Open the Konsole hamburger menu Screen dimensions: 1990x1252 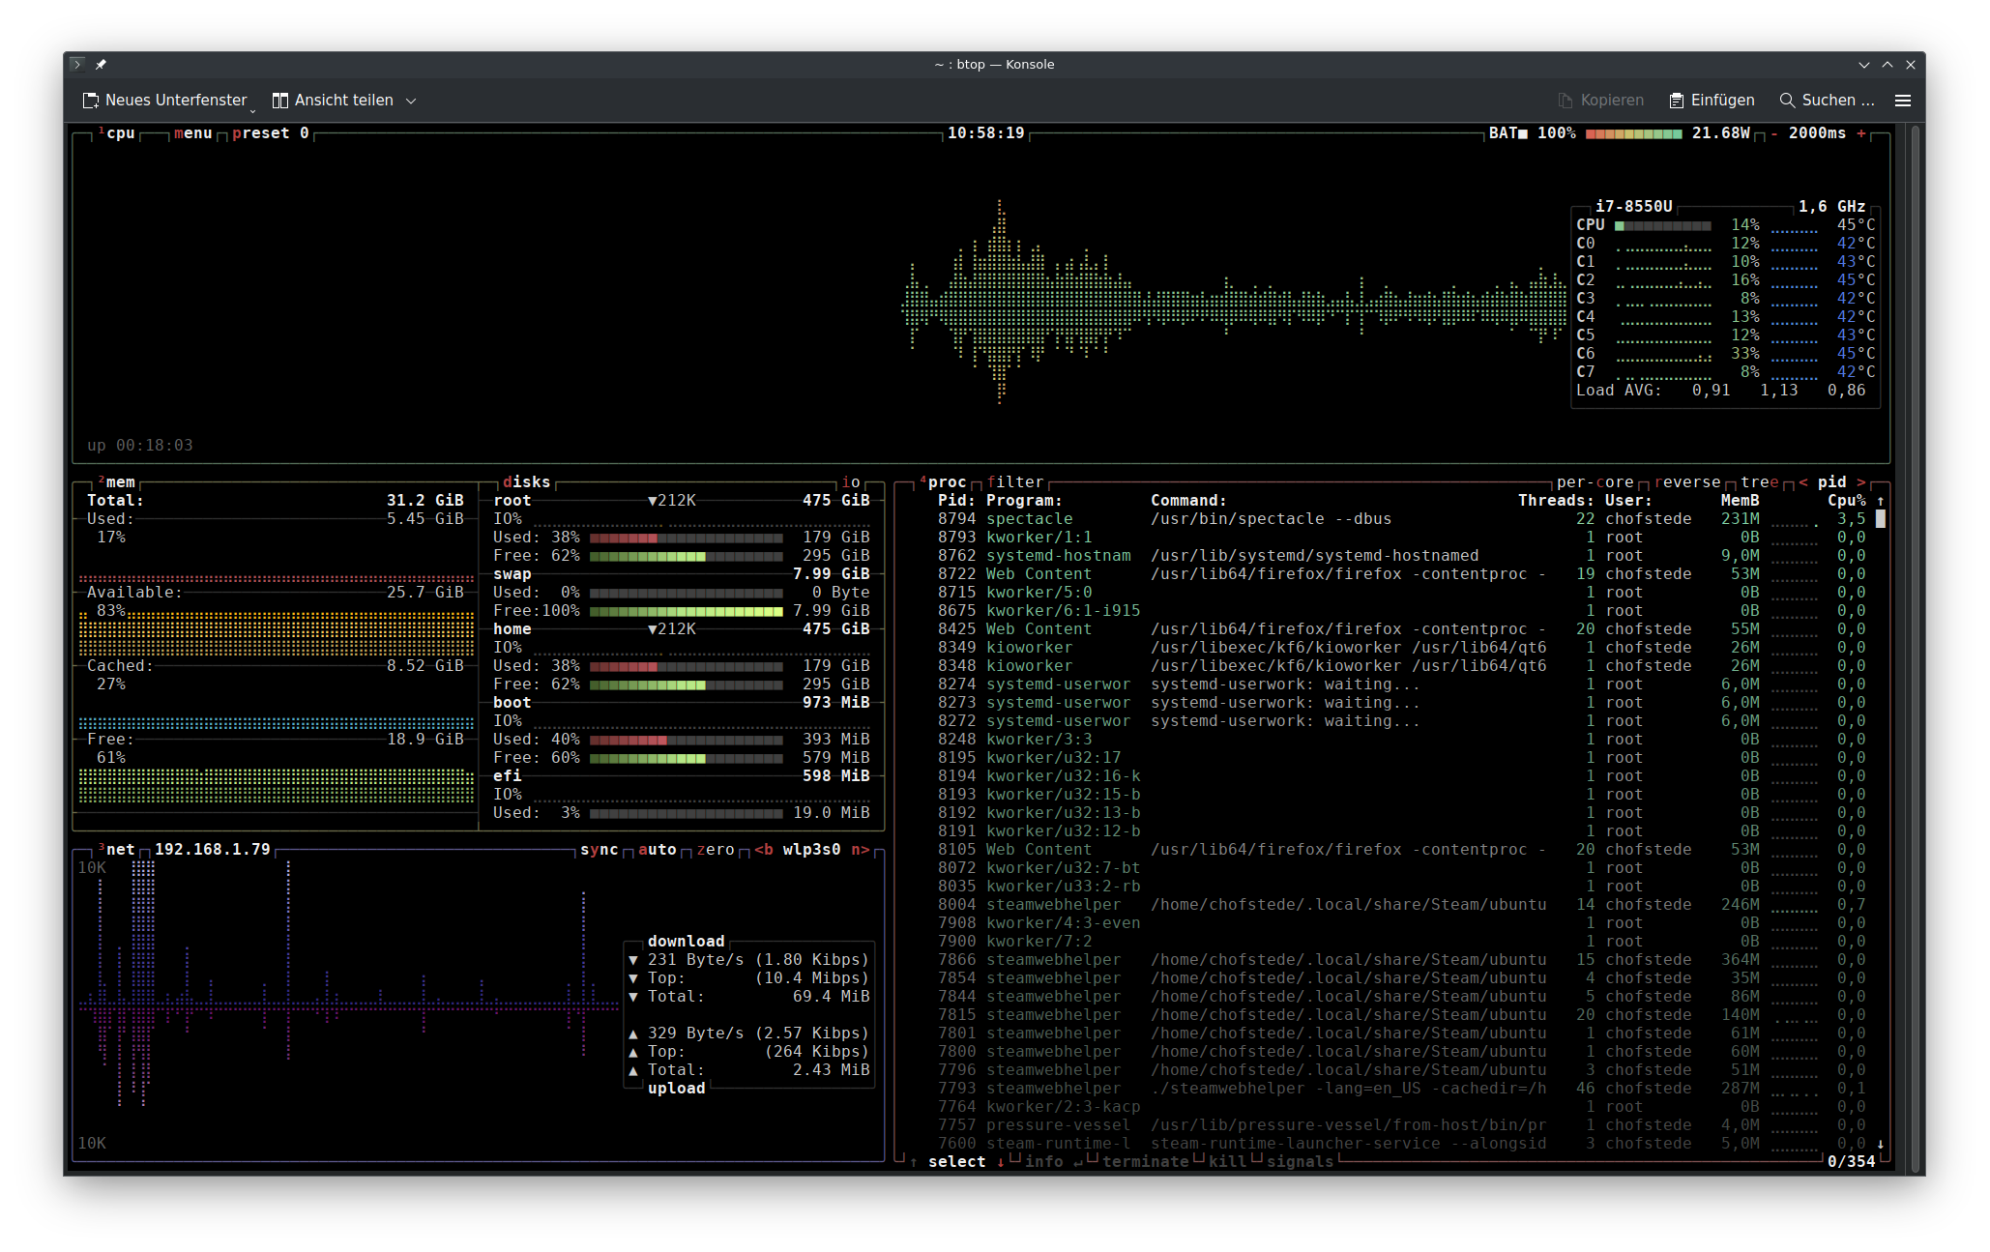(x=1902, y=101)
